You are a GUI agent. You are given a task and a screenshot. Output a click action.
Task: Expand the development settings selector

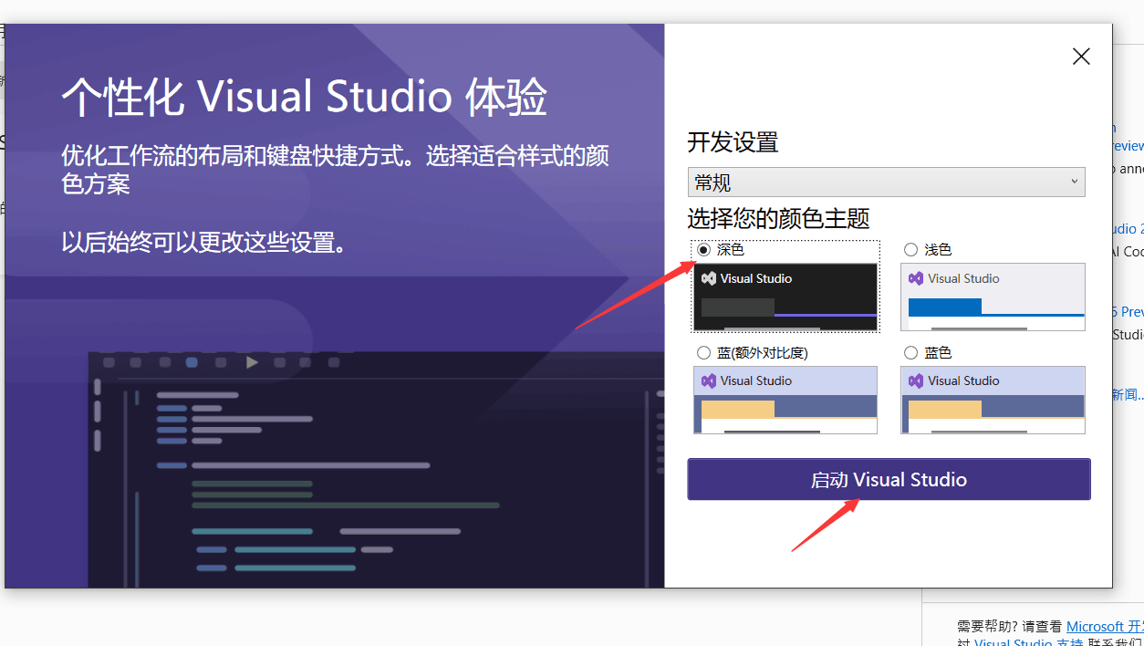(886, 182)
